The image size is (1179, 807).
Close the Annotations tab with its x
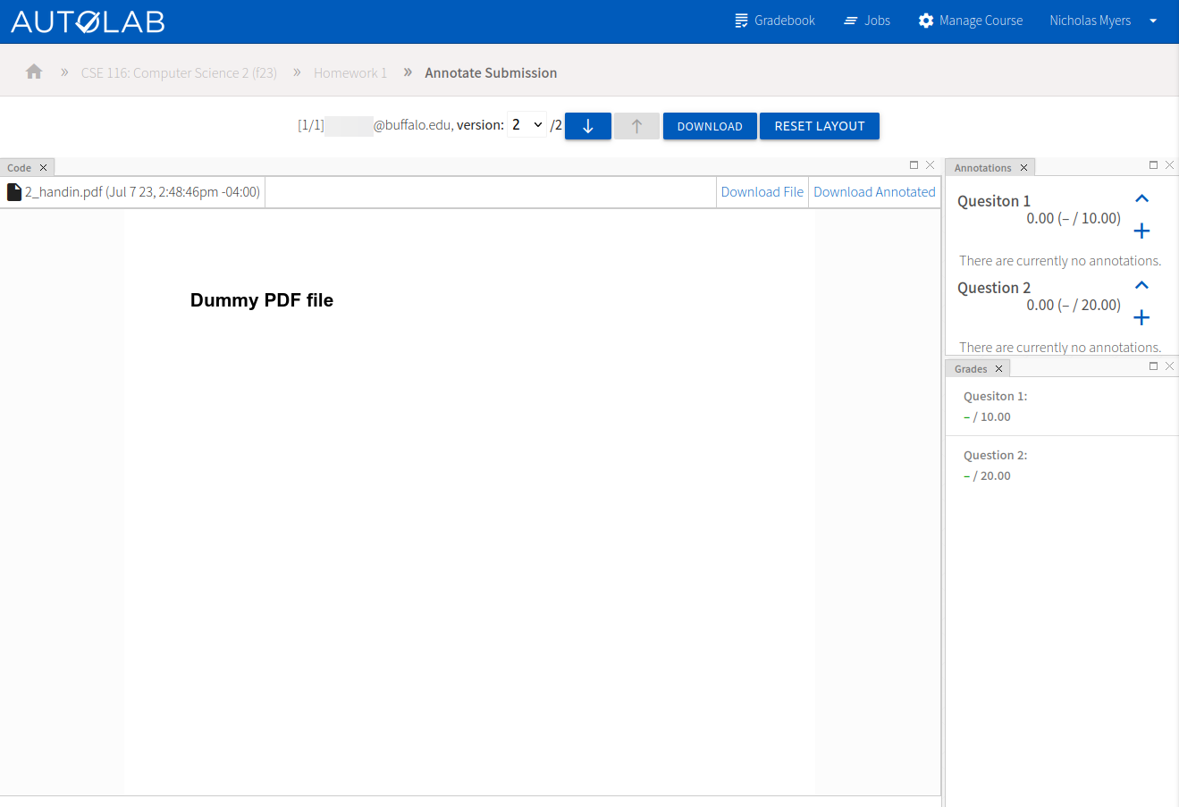[1024, 168]
